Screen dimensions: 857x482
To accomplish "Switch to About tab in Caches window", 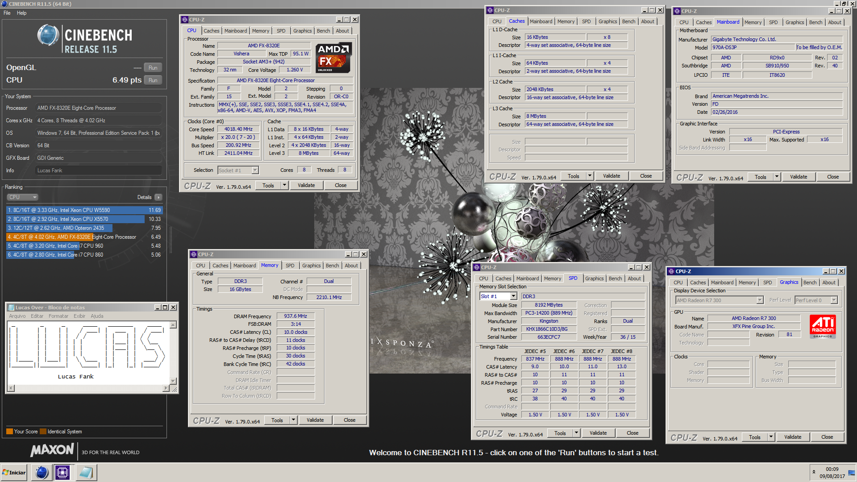I will [x=647, y=21].
